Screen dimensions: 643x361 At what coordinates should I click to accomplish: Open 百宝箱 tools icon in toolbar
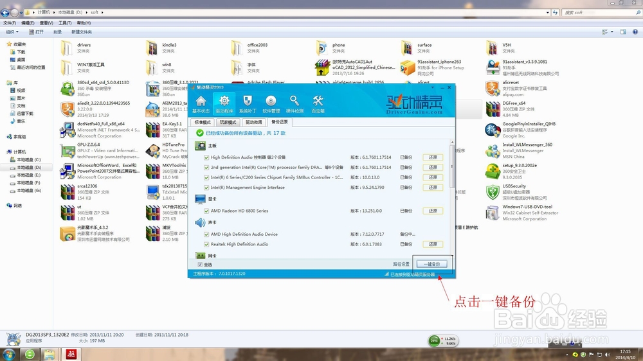(318, 101)
